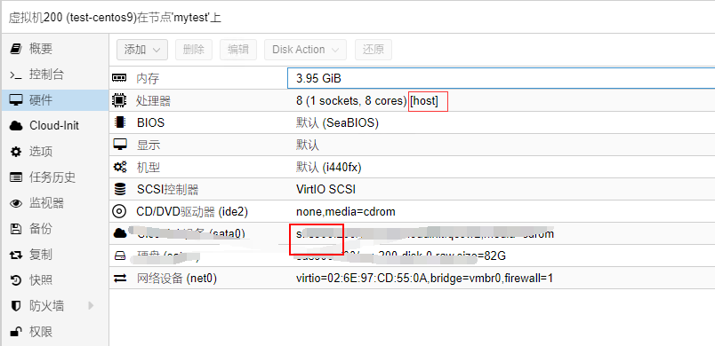This screenshot has height=346, width=715.
Task: Select the BIOS hardware row
Action: [413, 122]
